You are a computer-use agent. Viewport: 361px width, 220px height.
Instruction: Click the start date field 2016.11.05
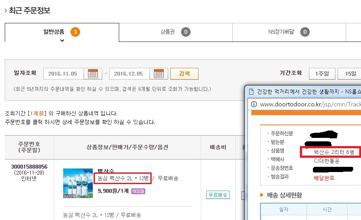pos(62,73)
